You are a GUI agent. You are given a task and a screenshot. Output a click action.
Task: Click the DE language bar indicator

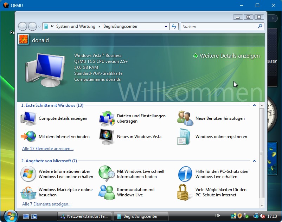218,216
